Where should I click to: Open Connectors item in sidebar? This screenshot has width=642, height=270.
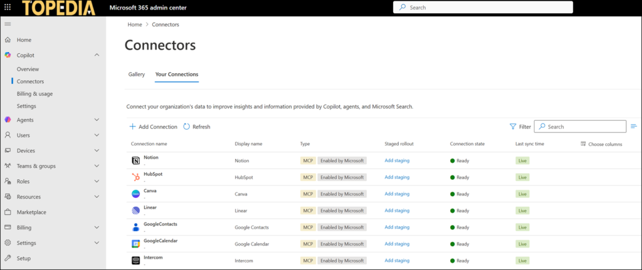coord(30,81)
